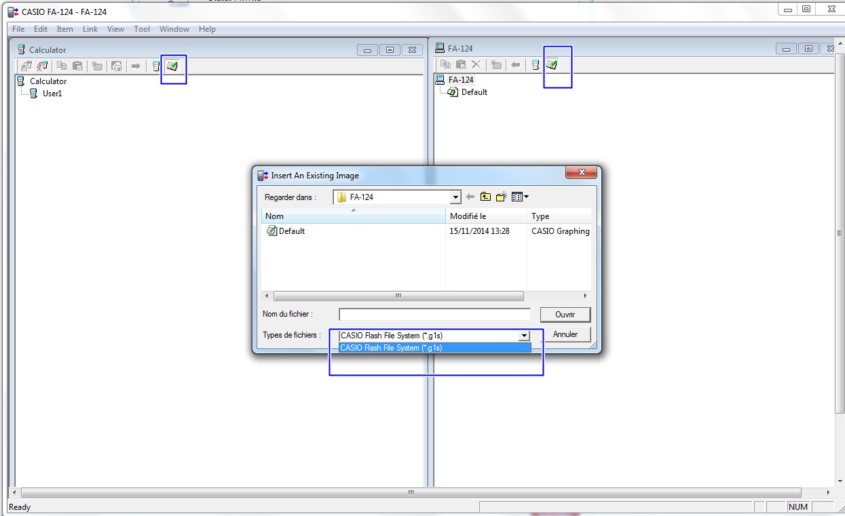The width and height of the screenshot is (845, 516).
Task: Click the calculator device icon in Calculator toolbar
Action: [156, 66]
